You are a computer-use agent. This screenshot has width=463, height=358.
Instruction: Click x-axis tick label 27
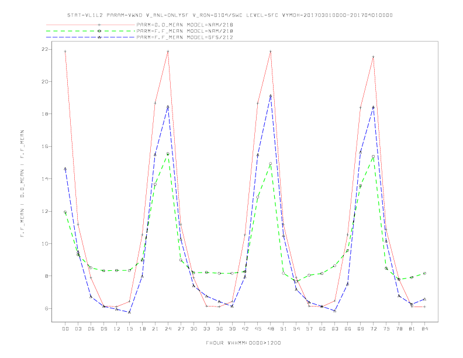pyautogui.click(x=181, y=329)
